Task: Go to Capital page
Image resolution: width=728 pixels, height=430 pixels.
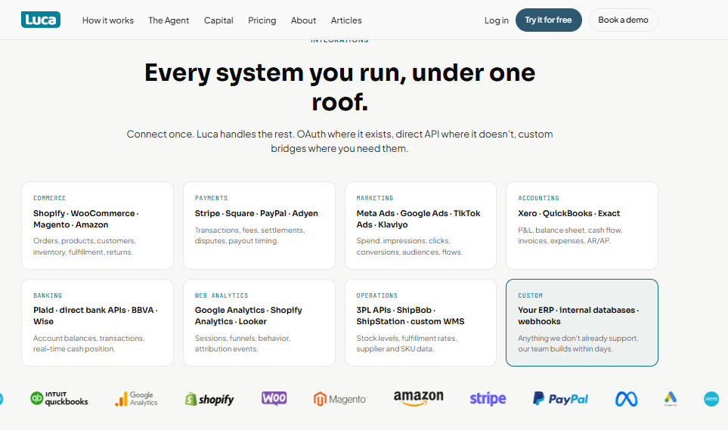Action: [x=218, y=20]
